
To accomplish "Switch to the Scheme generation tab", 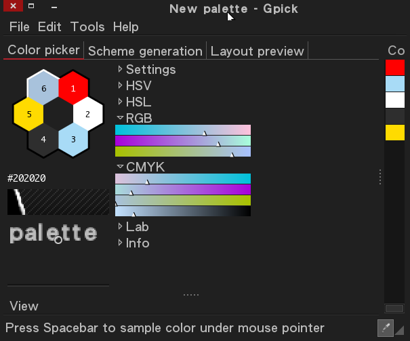I will pos(145,51).
